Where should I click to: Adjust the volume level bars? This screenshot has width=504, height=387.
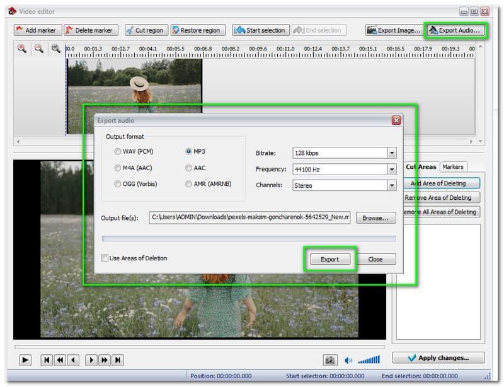(x=369, y=360)
